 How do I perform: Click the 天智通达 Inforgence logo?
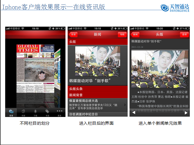[x=175, y=8]
